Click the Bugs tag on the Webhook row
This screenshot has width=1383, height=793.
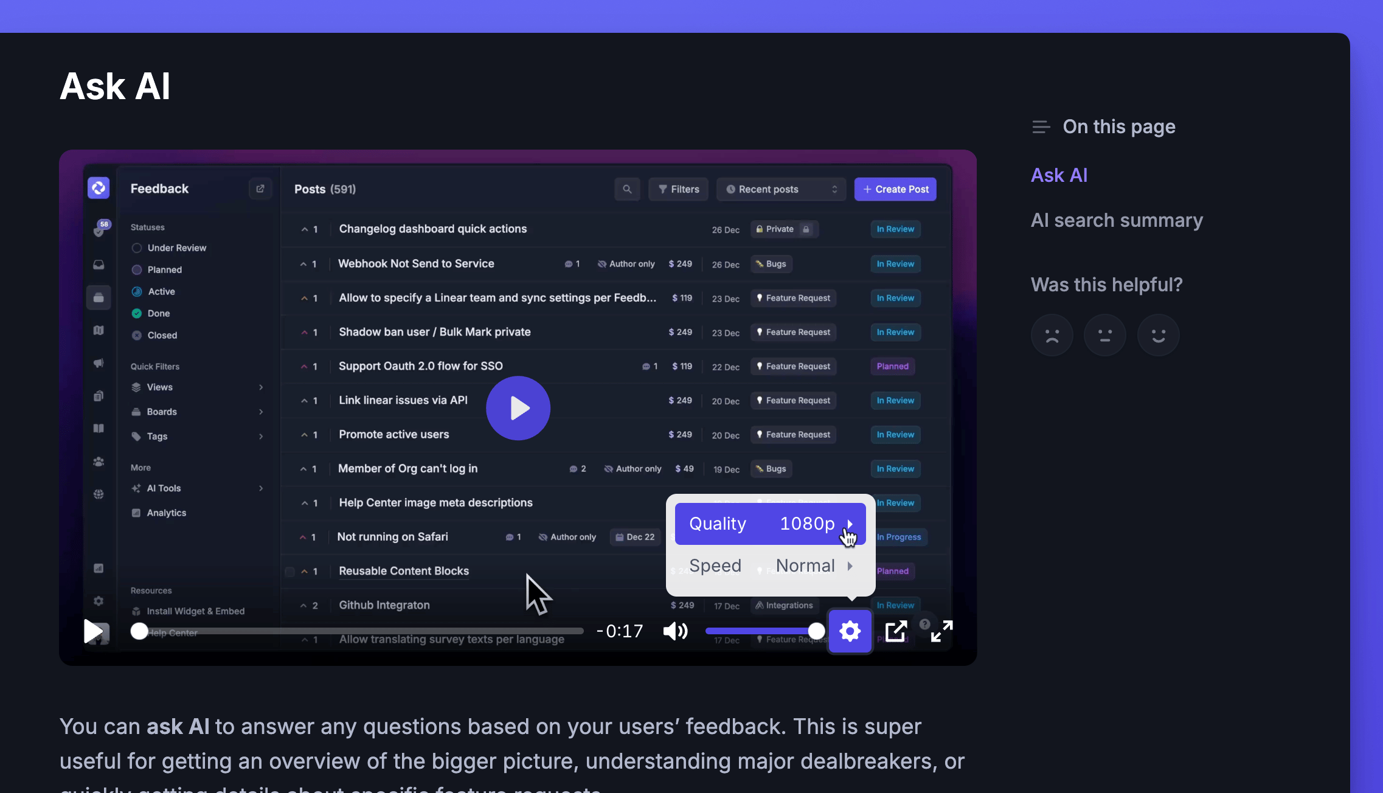tap(771, 264)
